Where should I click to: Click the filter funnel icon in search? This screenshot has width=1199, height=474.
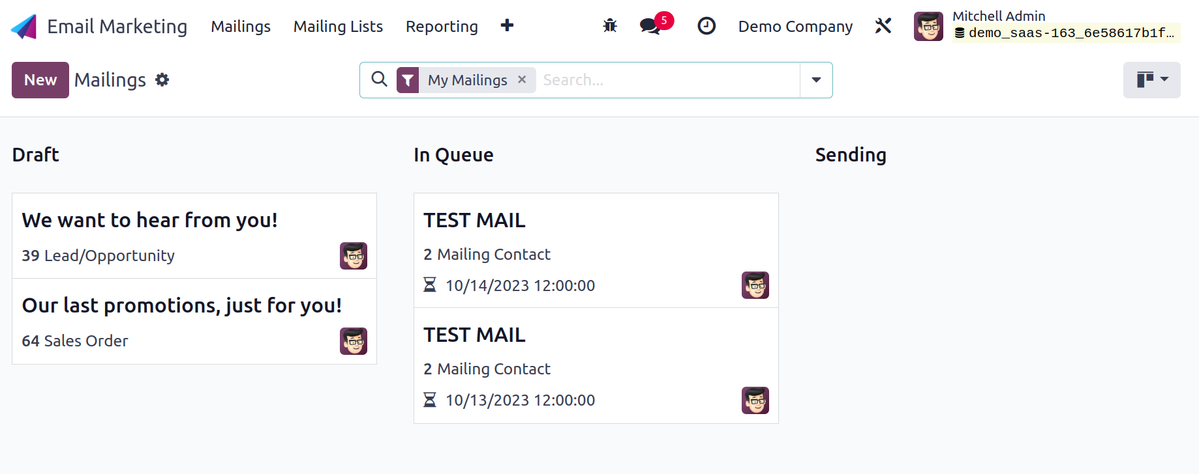pos(408,80)
